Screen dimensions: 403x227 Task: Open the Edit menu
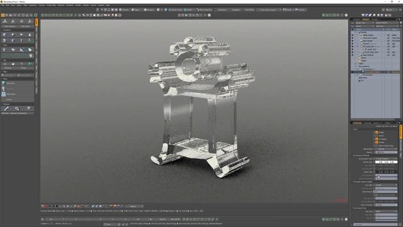click(x=8, y=5)
